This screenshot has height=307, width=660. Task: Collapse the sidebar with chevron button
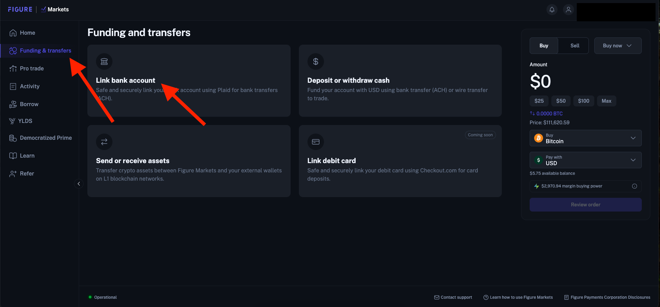point(79,184)
